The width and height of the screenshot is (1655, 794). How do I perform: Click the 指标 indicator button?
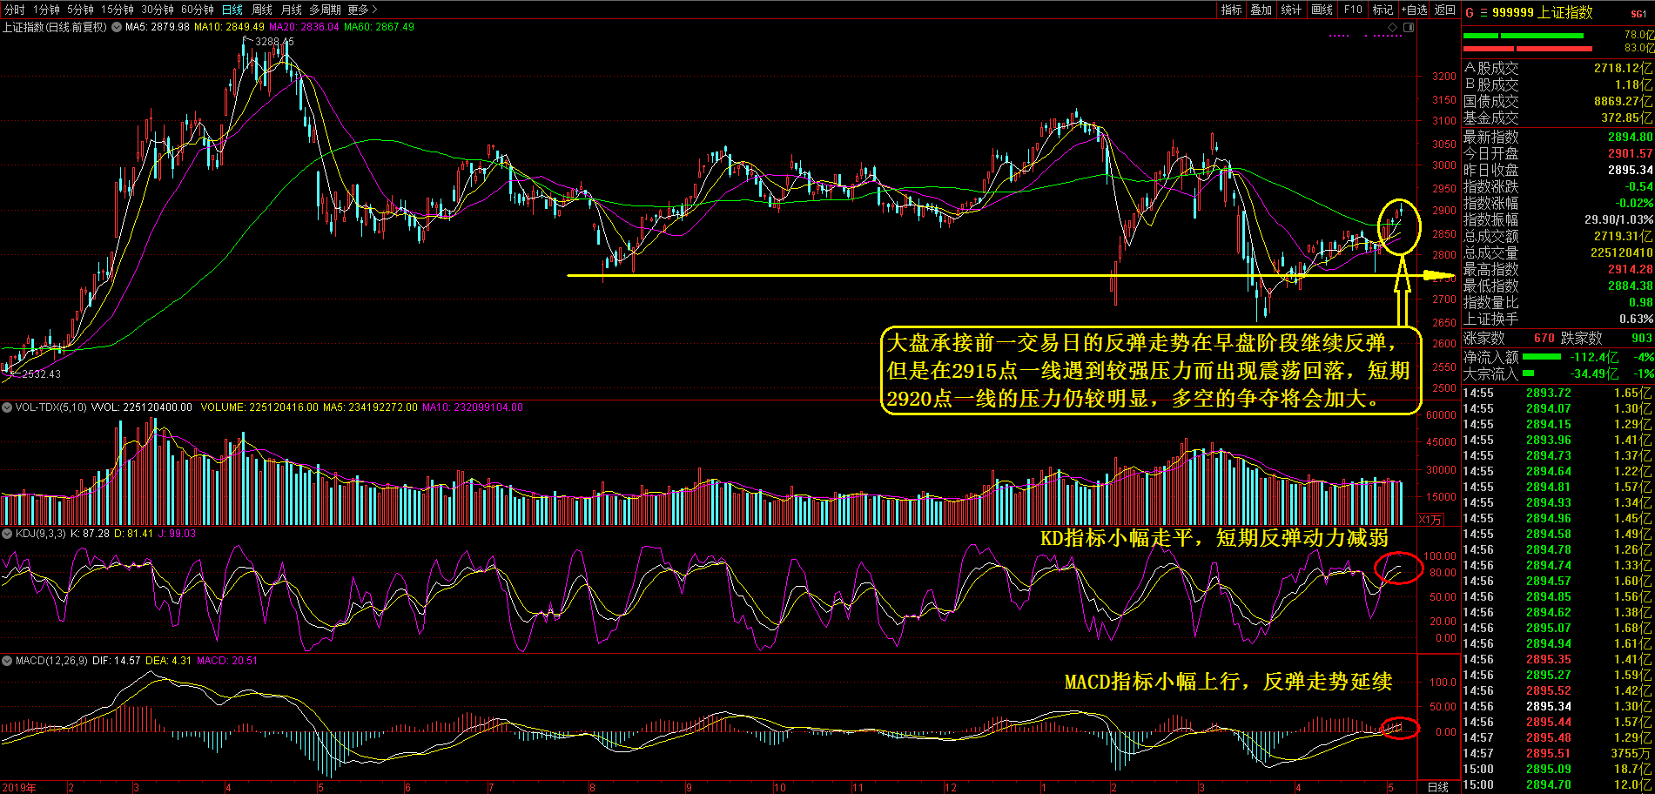click(1231, 10)
